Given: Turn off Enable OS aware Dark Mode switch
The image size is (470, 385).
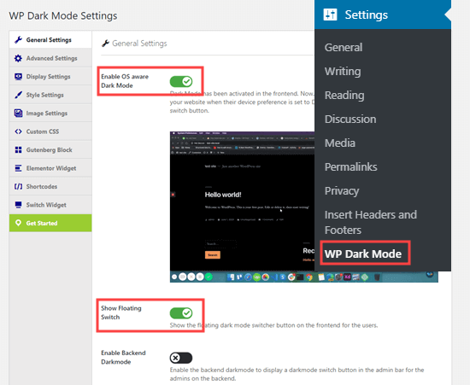Looking at the screenshot, I should 181,81.
